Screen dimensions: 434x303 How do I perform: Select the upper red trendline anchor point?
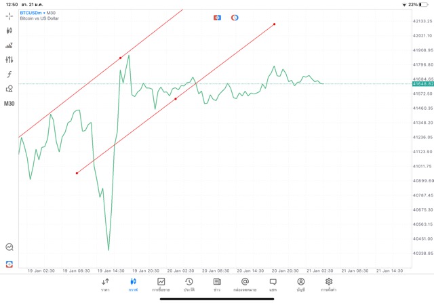tap(121, 58)
